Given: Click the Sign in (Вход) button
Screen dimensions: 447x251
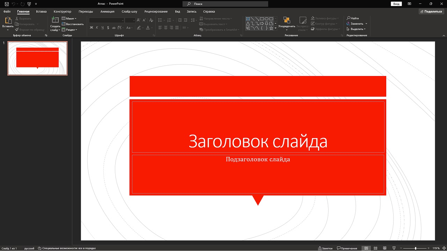Looking at the screenshot, I should point(396,4).
